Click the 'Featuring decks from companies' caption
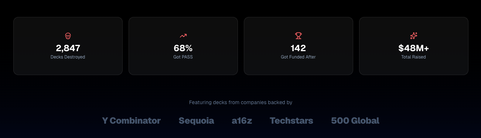The image size is (481, 138). coord(240,102)
